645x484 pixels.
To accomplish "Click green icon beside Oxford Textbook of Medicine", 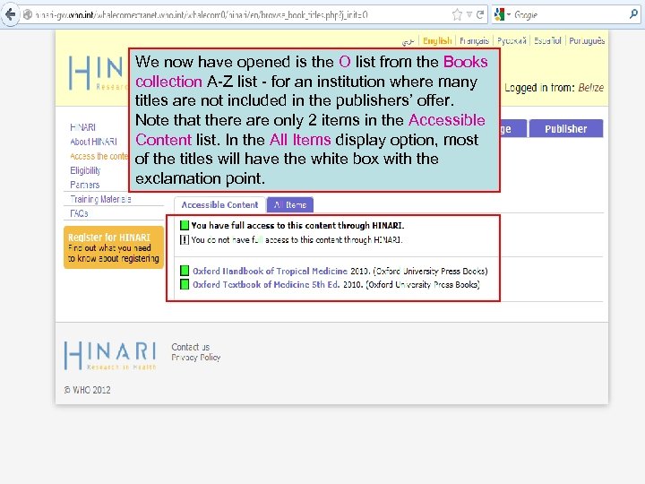I will point(185,284).
